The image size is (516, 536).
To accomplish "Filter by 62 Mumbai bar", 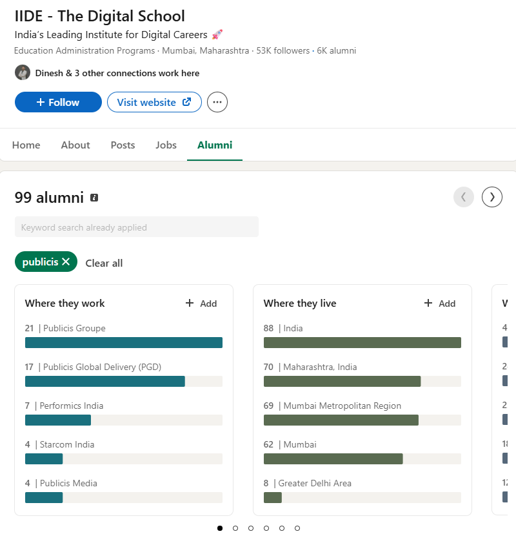I will [x=362, y=459].
